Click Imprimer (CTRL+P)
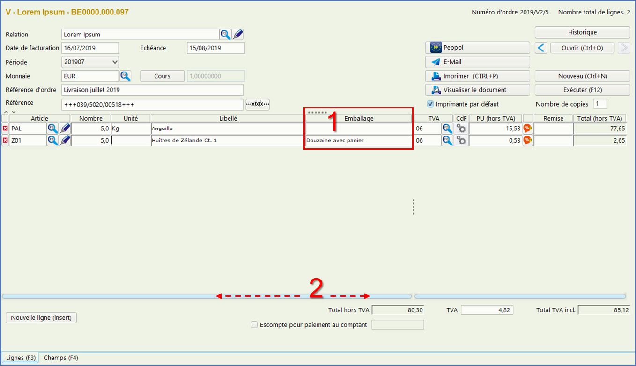Viewport: 636px width, 366px height. pyautogui.click(x=477, y=76)
